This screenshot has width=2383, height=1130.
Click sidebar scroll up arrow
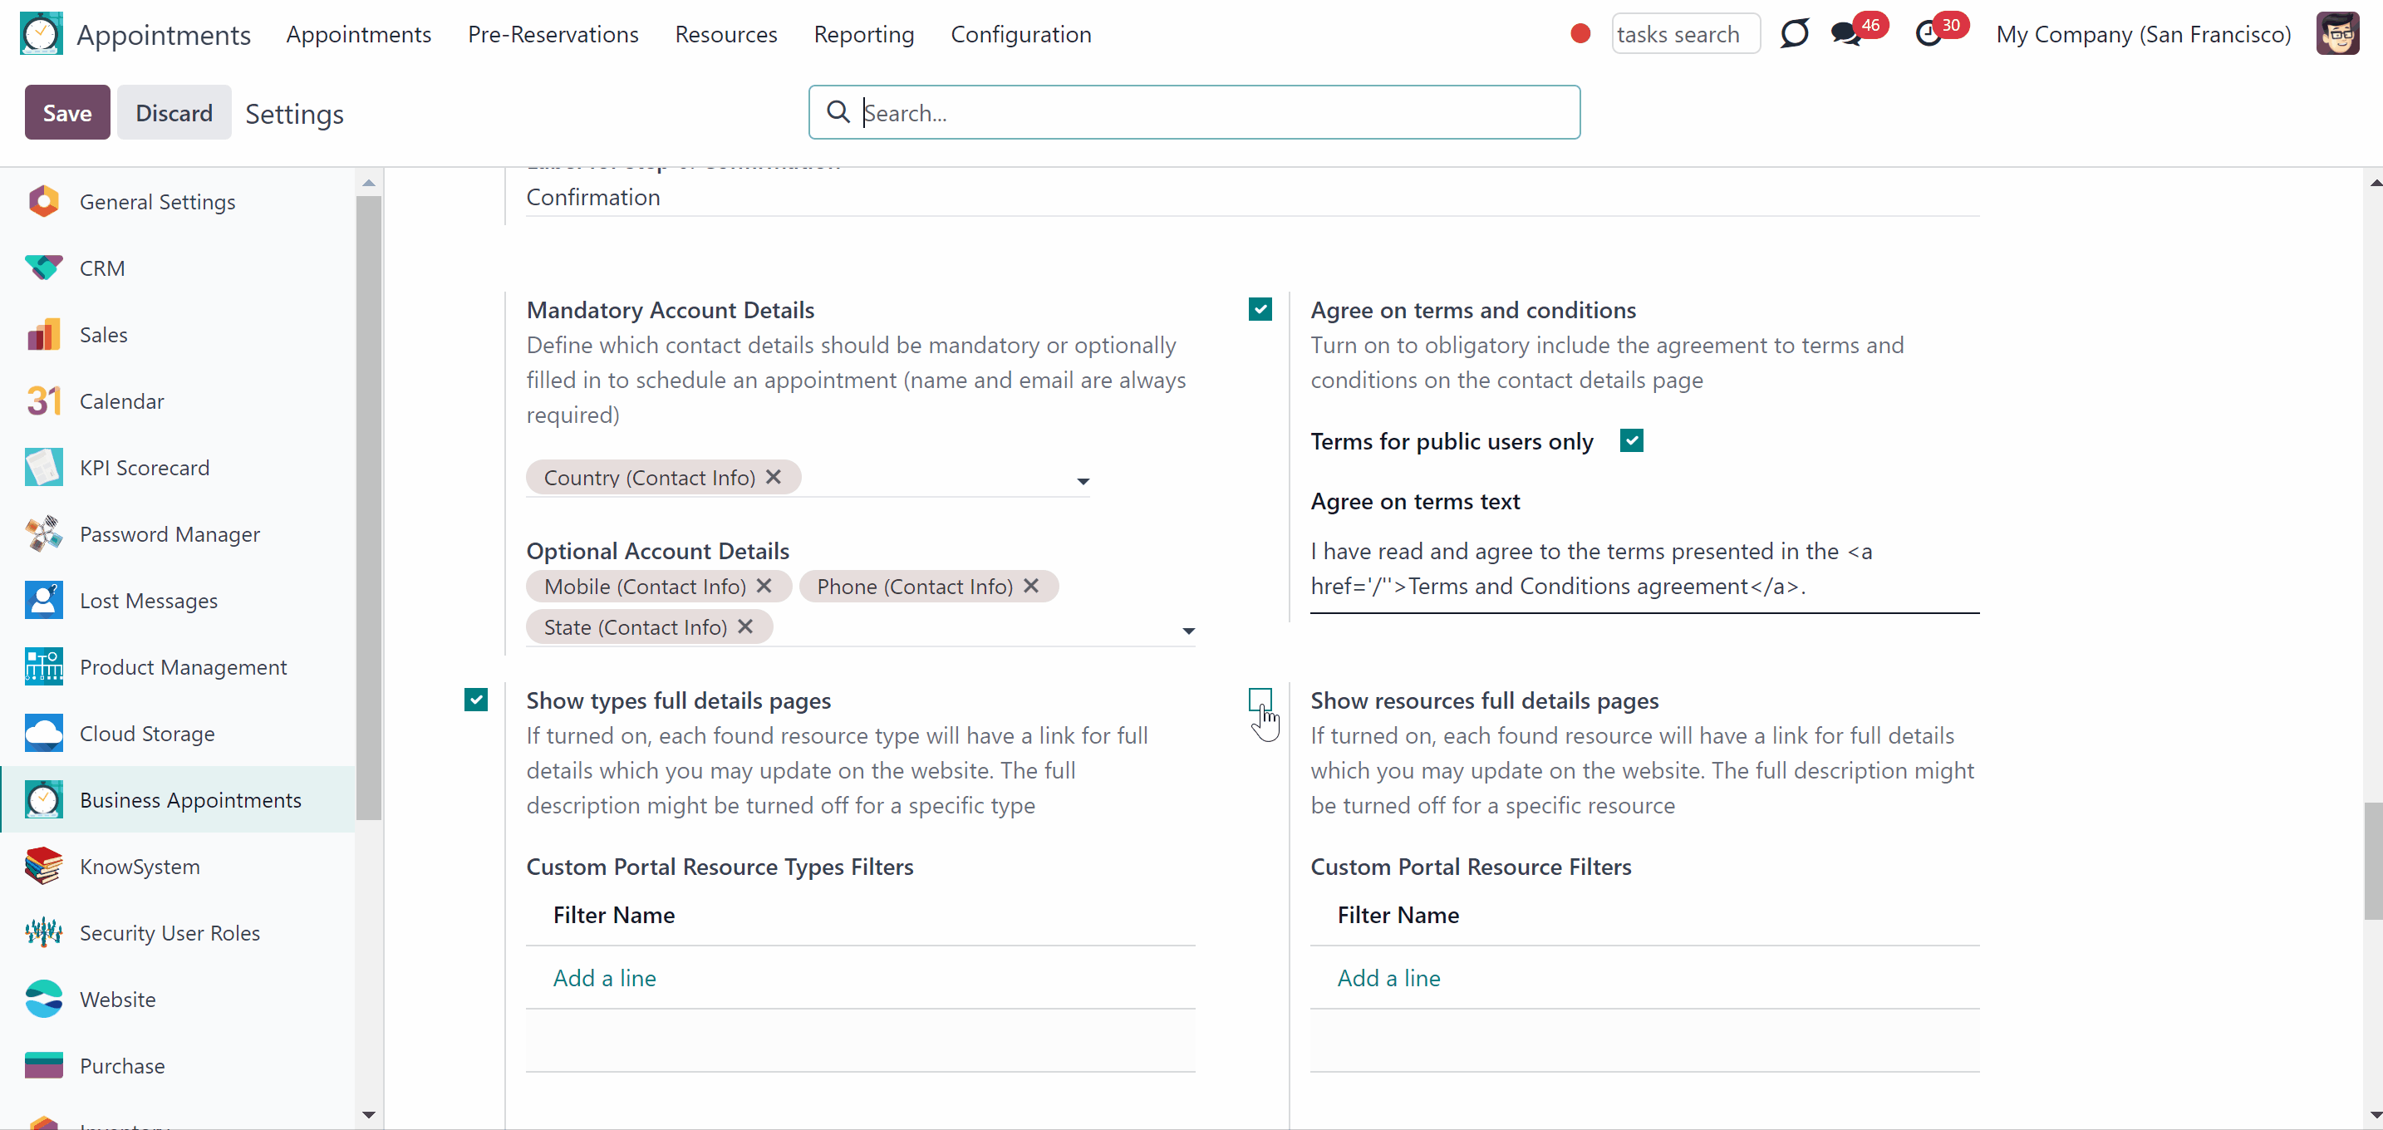coord(369,183)
